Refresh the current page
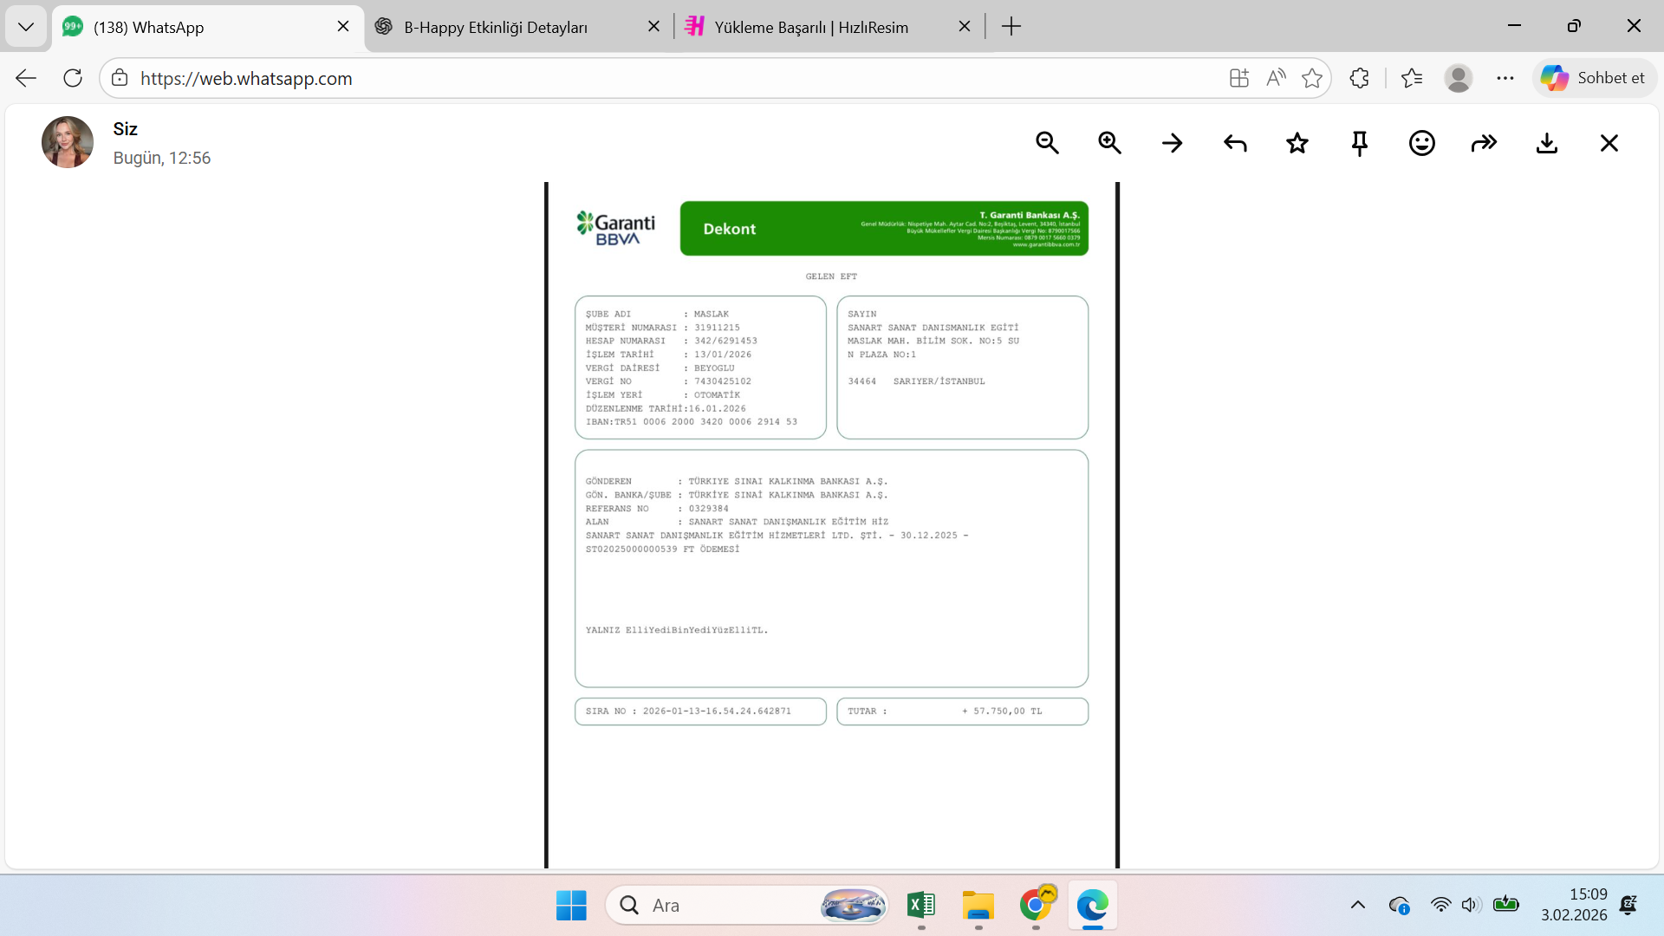This screenshot has width=1664, height=936. point(73,78)
